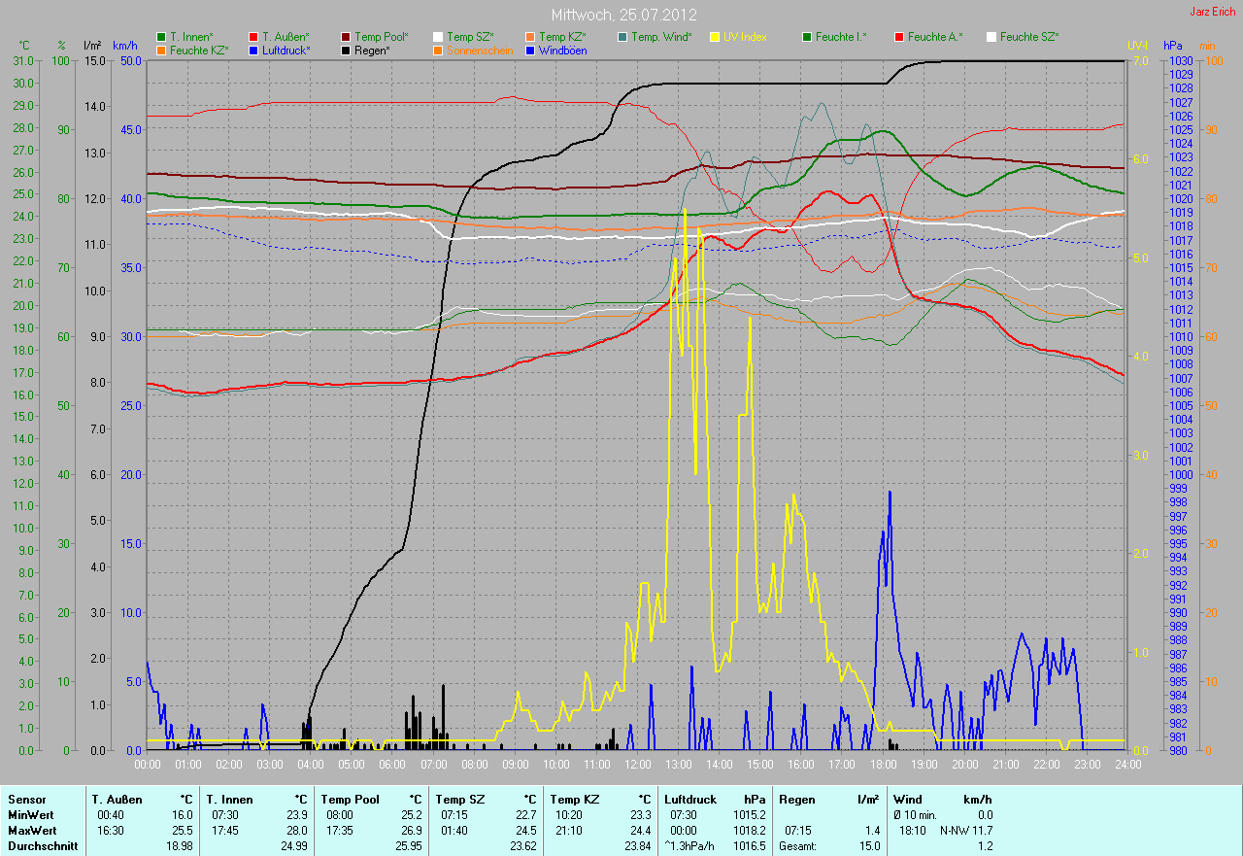Viewport: 1243px width, 856px height.
Task: Click the T. Außen average value 18.98
Action: point(179,846)
